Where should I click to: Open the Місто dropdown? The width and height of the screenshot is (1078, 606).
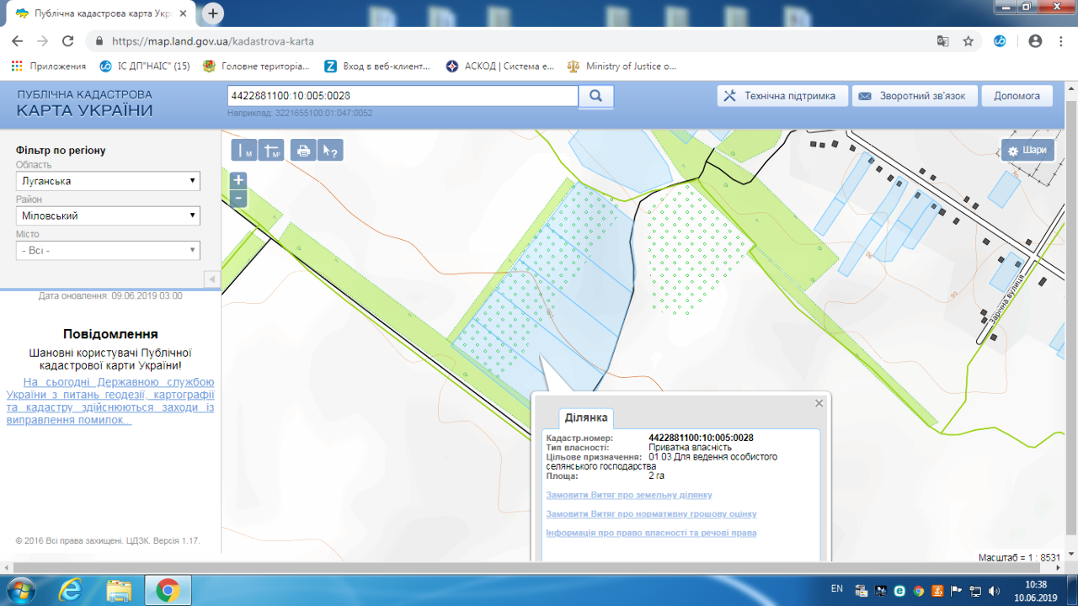tap(108, 250)
